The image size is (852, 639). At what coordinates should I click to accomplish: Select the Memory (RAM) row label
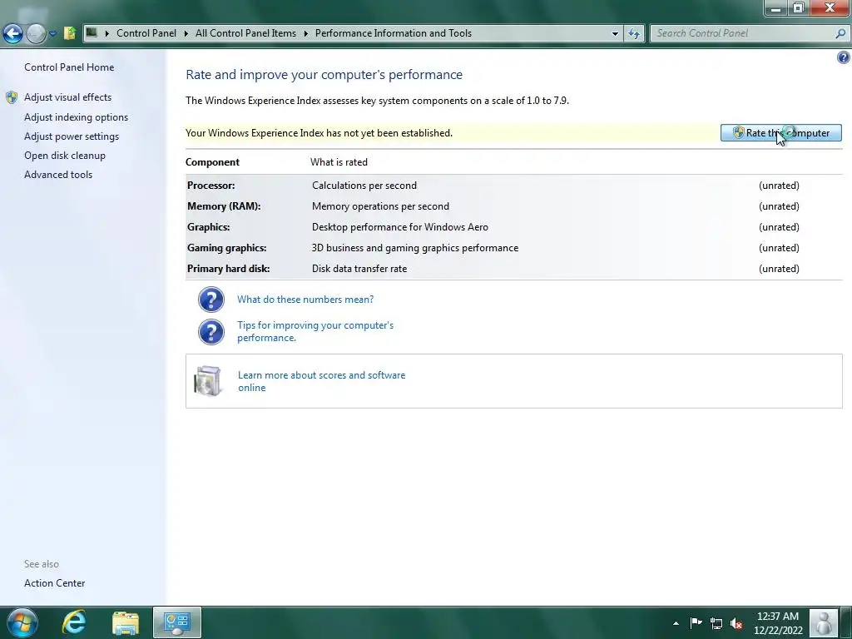224,206
